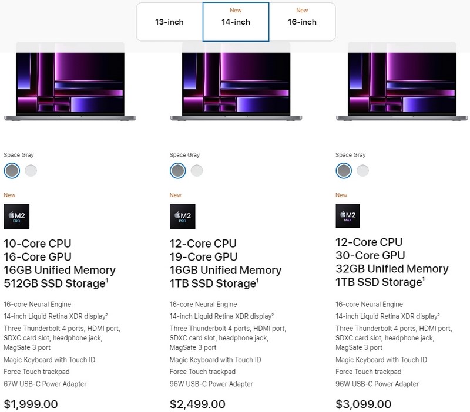Choose Space Gray for the 19-Core GPU model
Image resolution: width=470 pixels, height=412 pixels.
click(177, 171)
